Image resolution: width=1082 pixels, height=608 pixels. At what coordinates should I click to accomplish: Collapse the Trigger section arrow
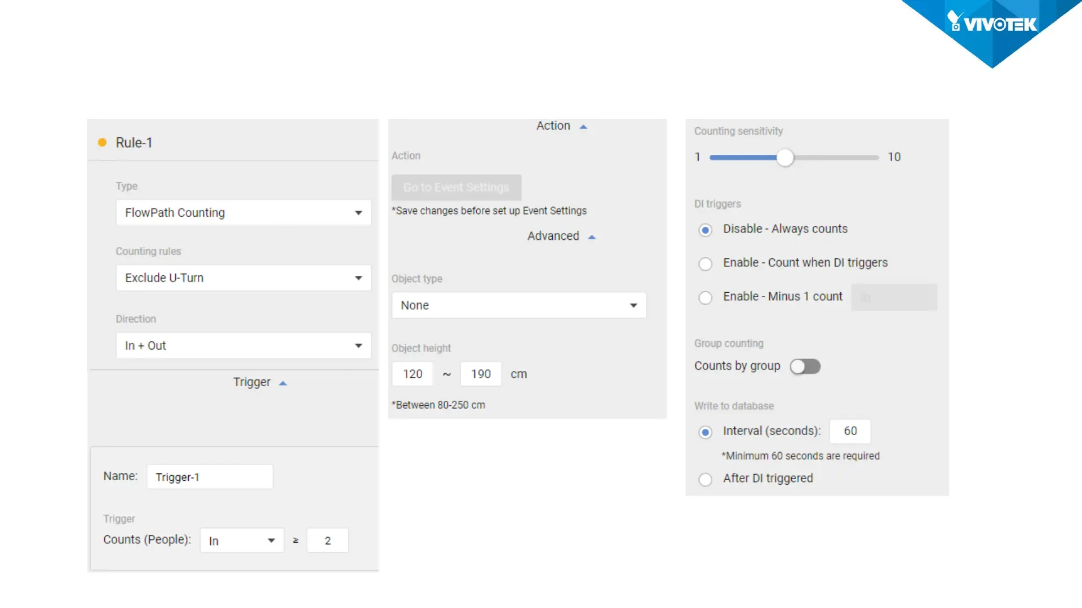coord(283,383)
